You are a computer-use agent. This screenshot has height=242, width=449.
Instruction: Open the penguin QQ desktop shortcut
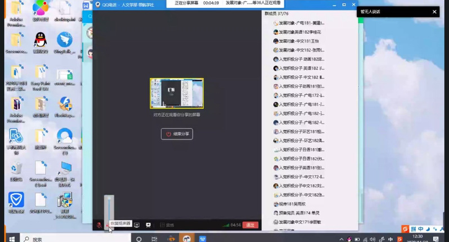tap(40, 41)
